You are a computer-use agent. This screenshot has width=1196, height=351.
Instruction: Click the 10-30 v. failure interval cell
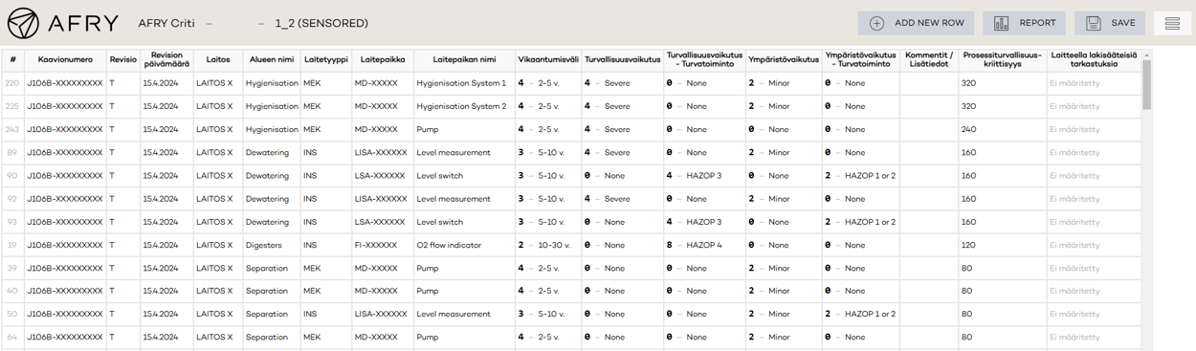click(x=548, y=245)
